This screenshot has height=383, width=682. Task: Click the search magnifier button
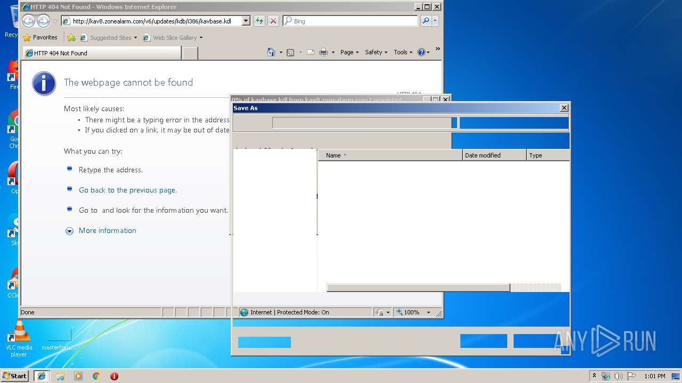[x=425, y=21]
